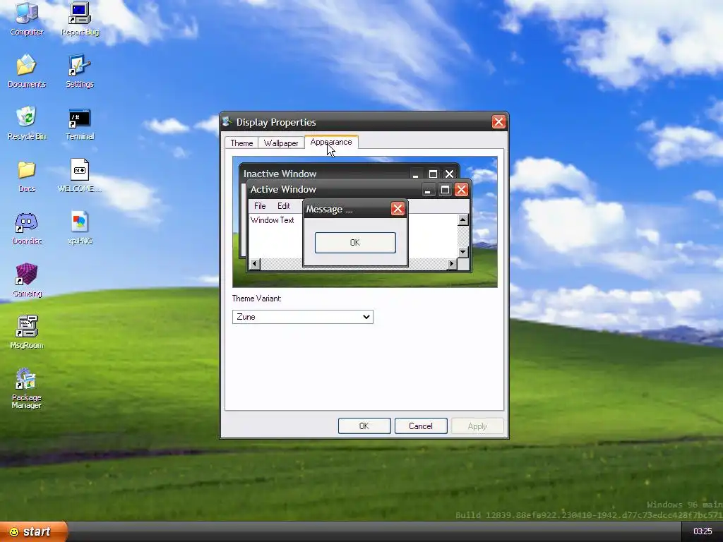The height and width of the screenshot is (542, 723).
Task: Open the Docs folder icon
Action: click(x=27, y=176)
